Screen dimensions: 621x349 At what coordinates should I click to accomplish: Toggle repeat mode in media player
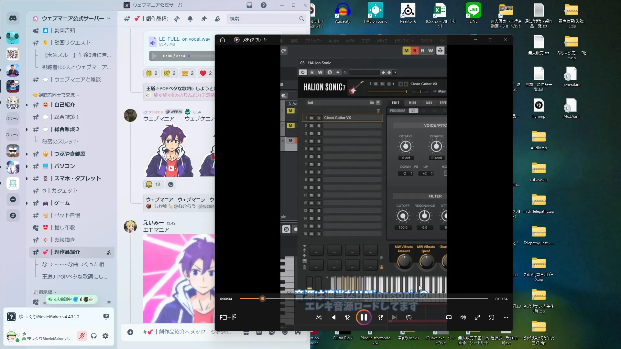[x=409, y=317]
